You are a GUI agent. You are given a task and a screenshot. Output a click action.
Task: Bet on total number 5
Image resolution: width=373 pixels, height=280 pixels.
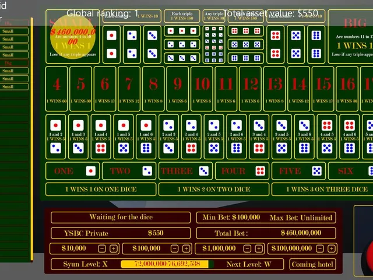[x=80, y=89]
